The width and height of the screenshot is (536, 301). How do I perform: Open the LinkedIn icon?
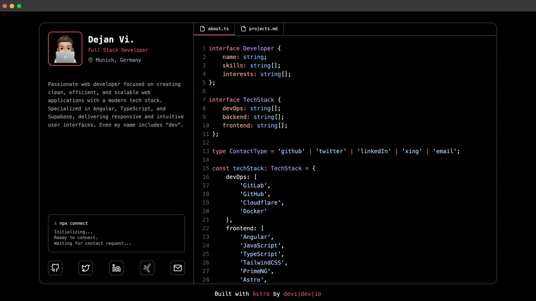coord(116,268)
